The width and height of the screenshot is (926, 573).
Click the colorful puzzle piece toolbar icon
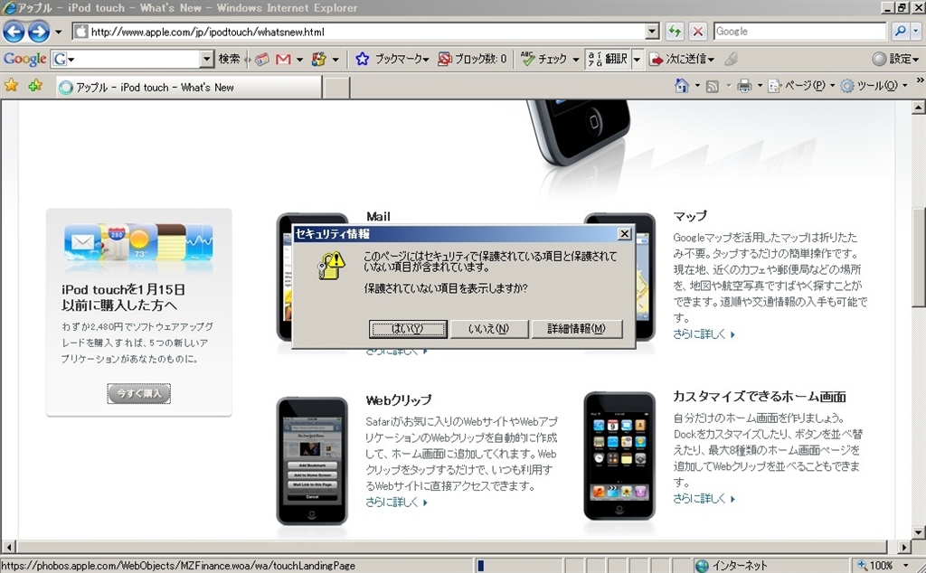pos(319,59)
